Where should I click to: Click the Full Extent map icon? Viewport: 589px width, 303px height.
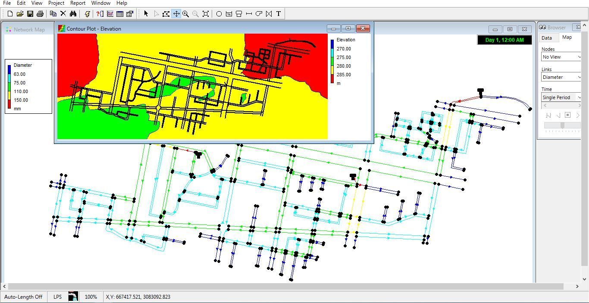click(206, 14)
